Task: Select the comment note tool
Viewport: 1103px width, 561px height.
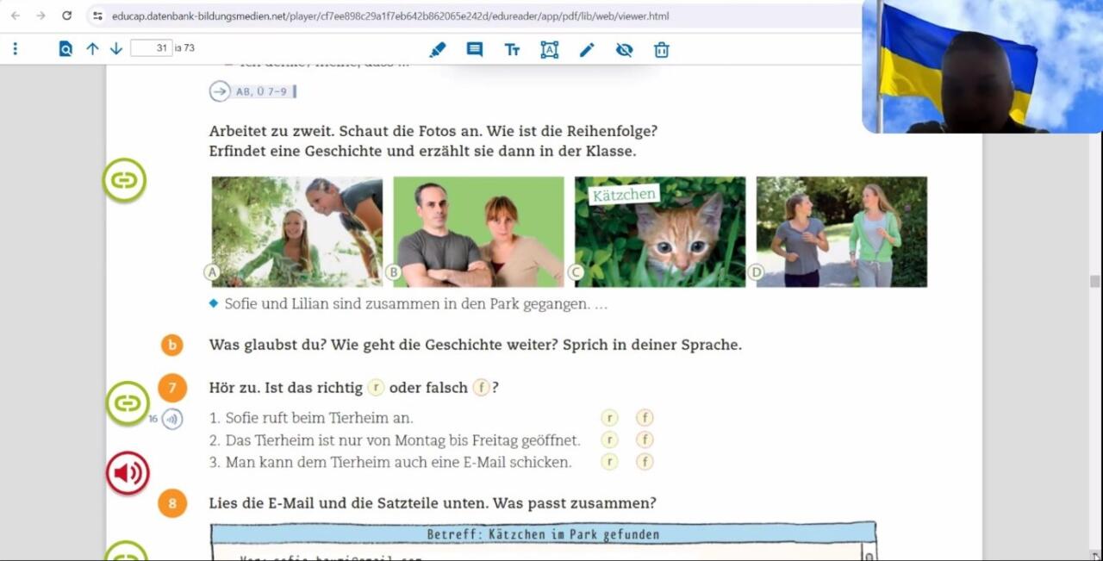Action: [475, 50]
